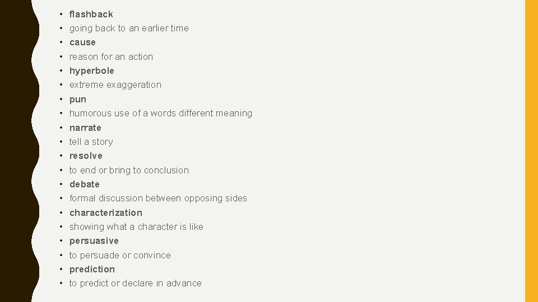Click the definition tell a story
Image resolution: width=538 pixels, height=302 pixels.
91,141
